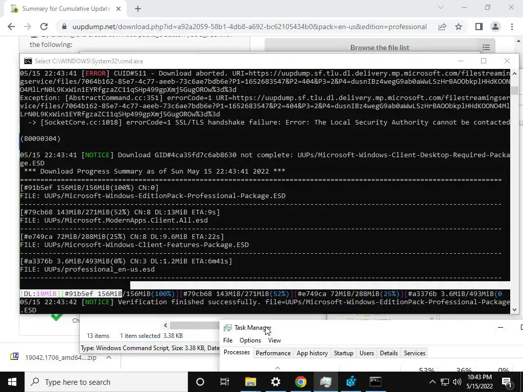This screenshot has width=523, height=392.
Task: Open Settings gear on taskbar
Action: tap(275, 382)
